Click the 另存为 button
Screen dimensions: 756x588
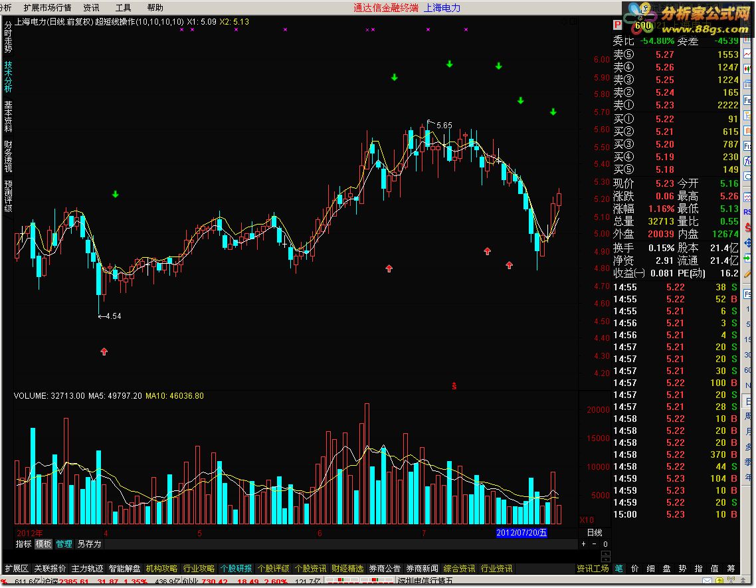pos(89,544)
